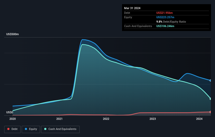Image resolution: width=215 pixels, height=137 pixels.
Task: Click the red Debt endpoint marker
Action: point(211,112)
